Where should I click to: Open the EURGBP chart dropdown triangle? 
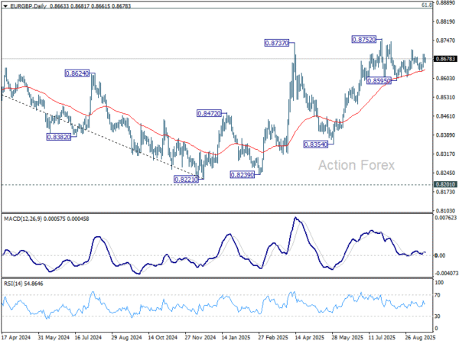coord(5,6)
